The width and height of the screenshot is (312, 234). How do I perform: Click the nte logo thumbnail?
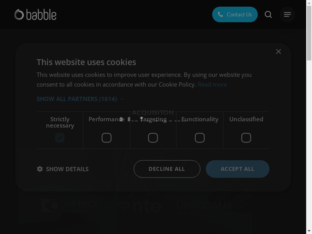click(x=140, y=206)
